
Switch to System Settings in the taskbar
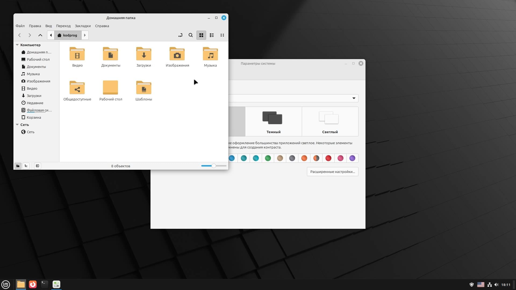56,284
